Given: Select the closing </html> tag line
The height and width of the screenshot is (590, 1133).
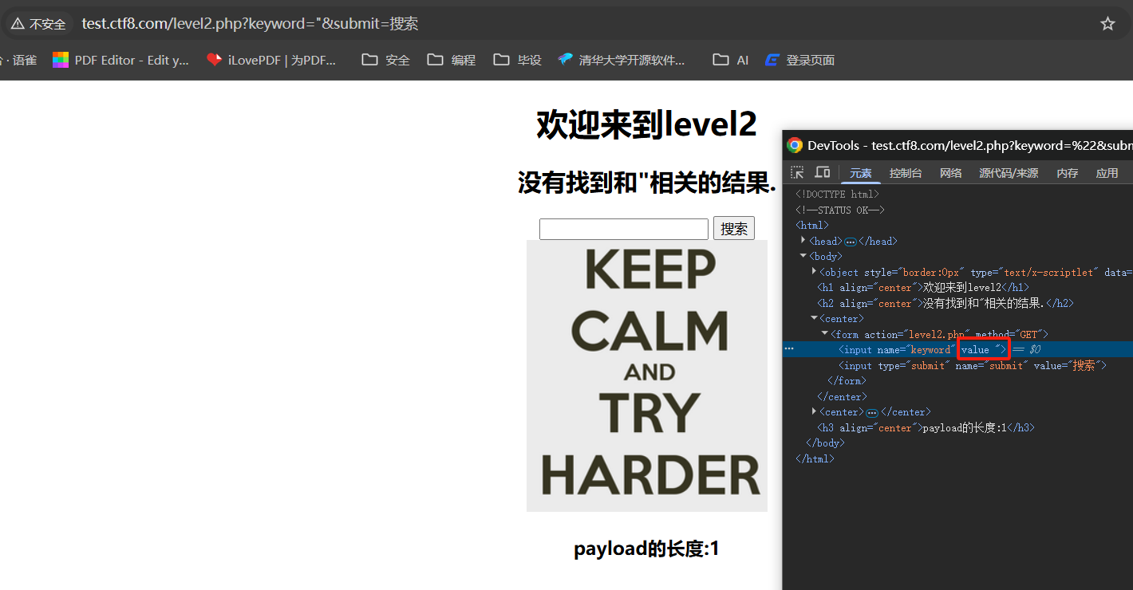Looking at the screenshot, I should click(x=815, y=458).
